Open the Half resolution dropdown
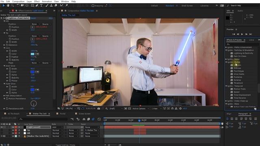 (116, 109)
